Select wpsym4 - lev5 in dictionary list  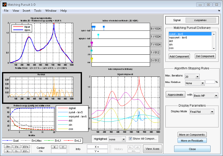click(178, 37)
